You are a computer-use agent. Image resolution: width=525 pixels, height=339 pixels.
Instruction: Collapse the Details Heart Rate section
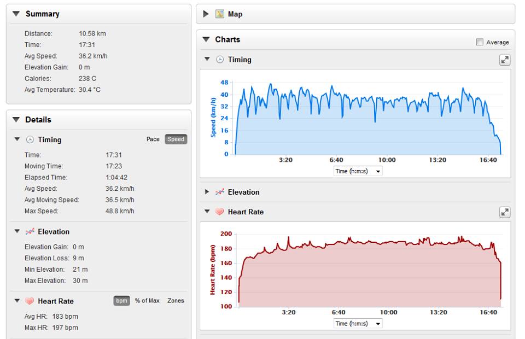point(17,301)
